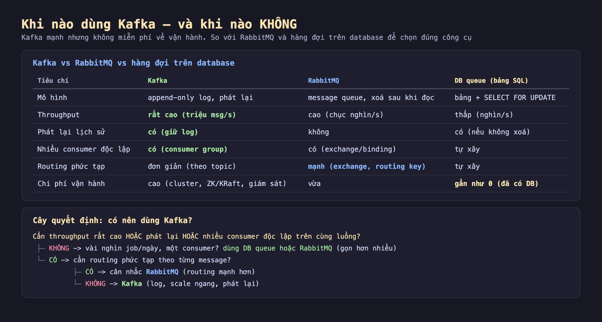The height and width of the screenshot is (322, 602).
Task: Click cell 'message queue, xoá sau khi đọc'
Action: coord(371,98)
